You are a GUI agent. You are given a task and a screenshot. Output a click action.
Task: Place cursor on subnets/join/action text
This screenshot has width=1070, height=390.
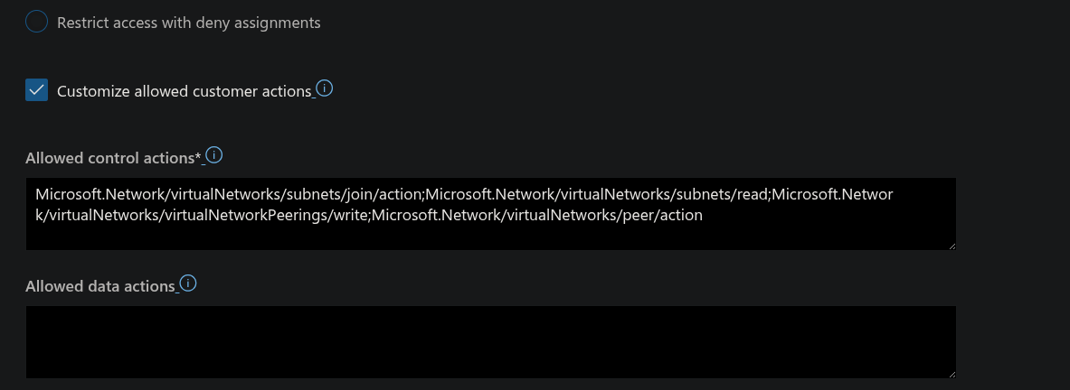355,195
